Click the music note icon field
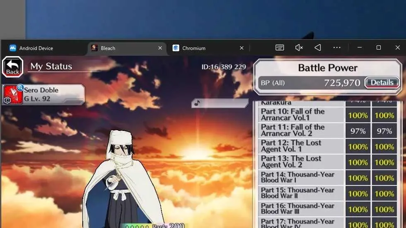Image resolution: width=406 pixels, height=228 pixels. [220, 103]
